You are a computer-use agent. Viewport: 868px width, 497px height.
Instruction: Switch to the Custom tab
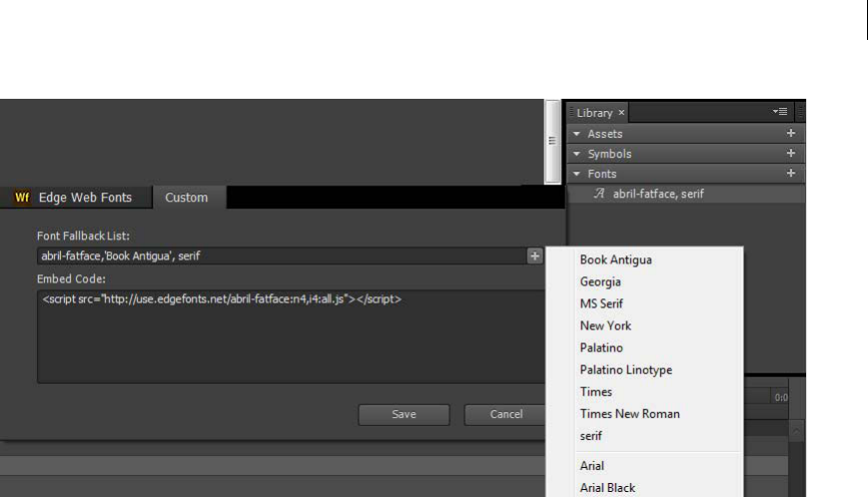189,198
